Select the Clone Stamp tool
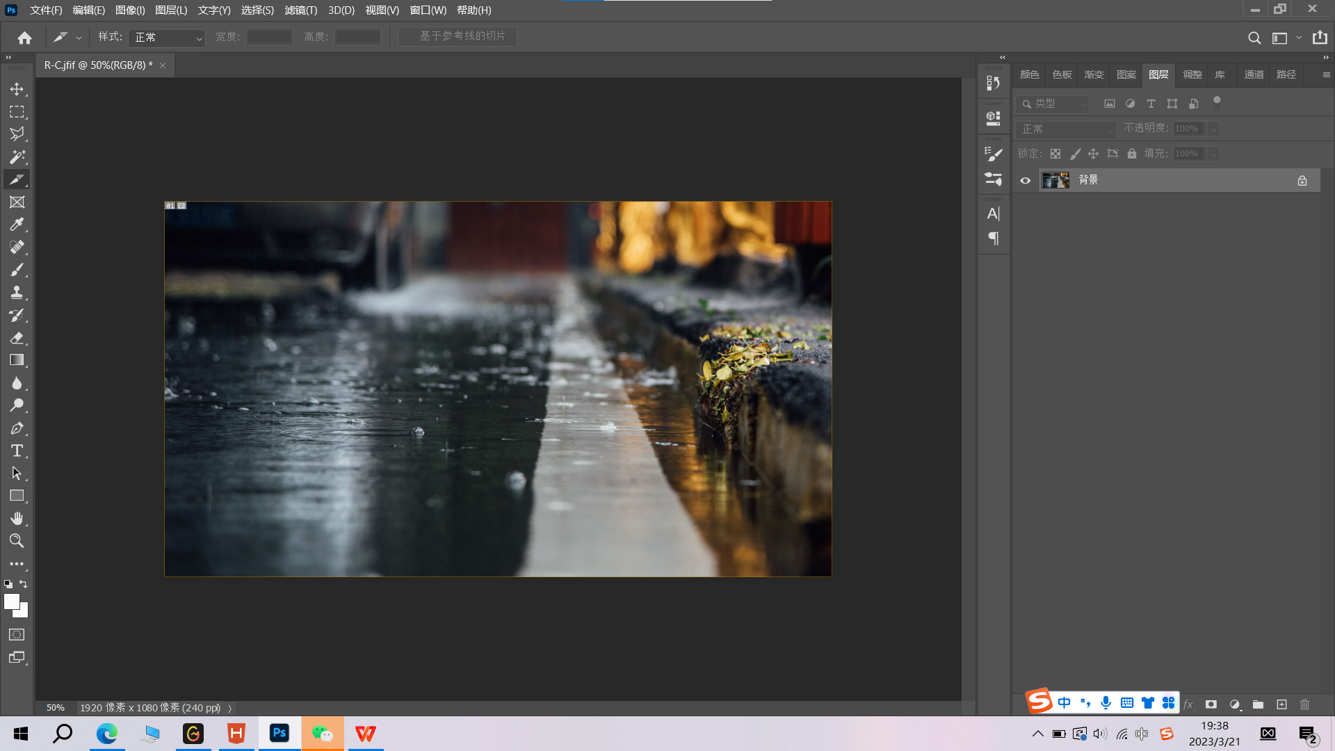 [17, 292]
